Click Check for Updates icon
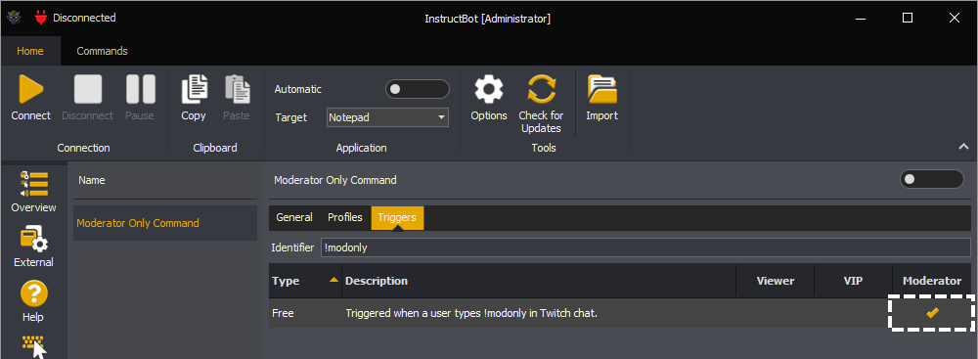 point(541,89)
